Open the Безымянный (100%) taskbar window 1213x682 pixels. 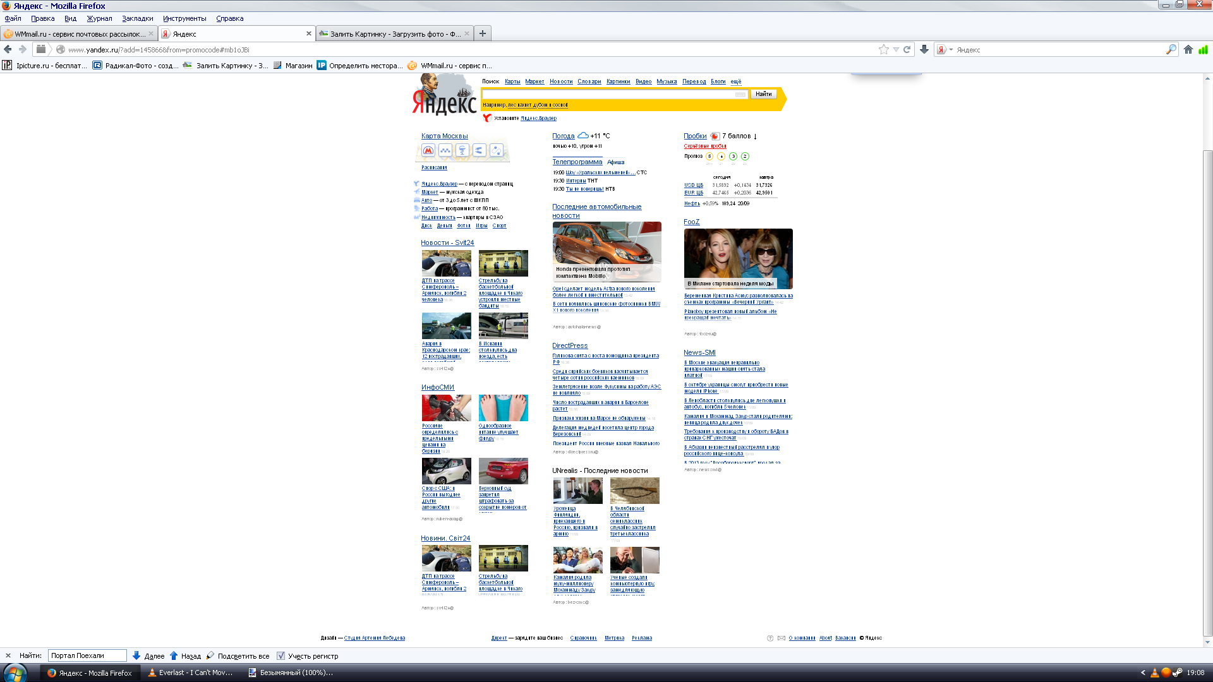291,673
